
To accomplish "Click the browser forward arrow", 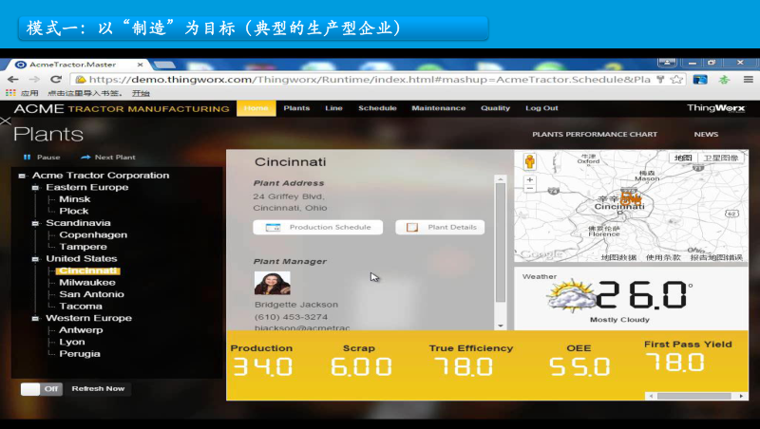I will click(x=34, y=80).
